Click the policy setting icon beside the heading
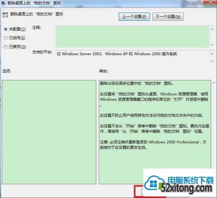 click(5, 14)
